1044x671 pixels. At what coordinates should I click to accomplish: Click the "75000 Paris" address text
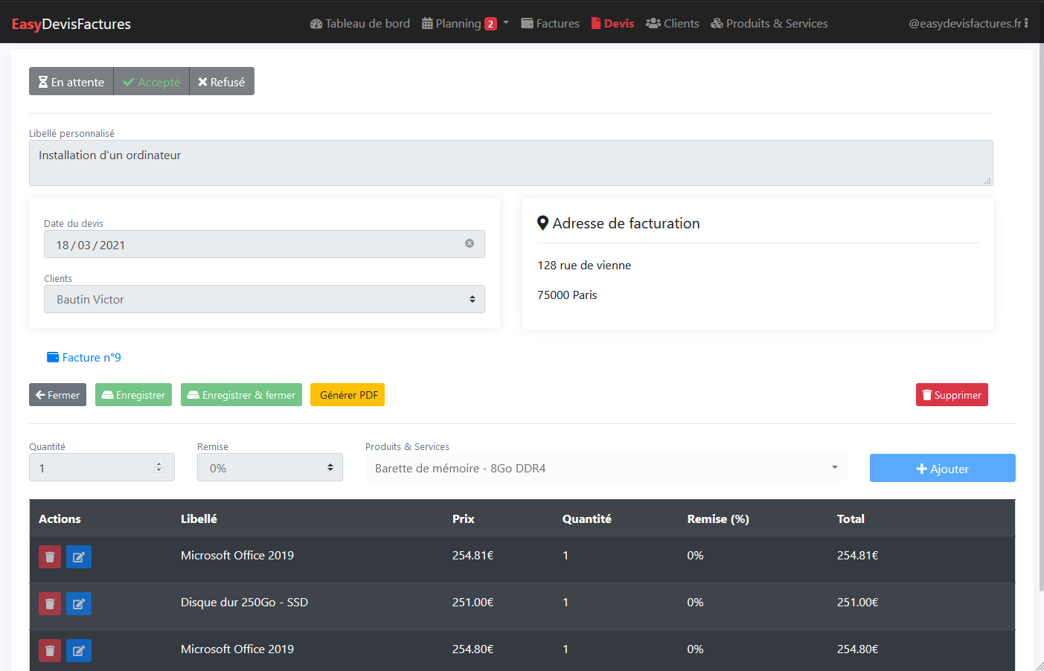coord(567,295)
